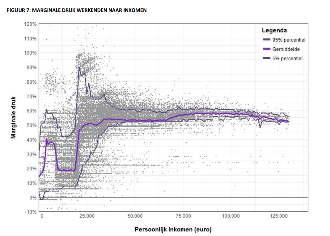Click the y-axis title 'Marginale druk'
The width and height of the screenshot is (330, 236).
click(x=14, y=117)
